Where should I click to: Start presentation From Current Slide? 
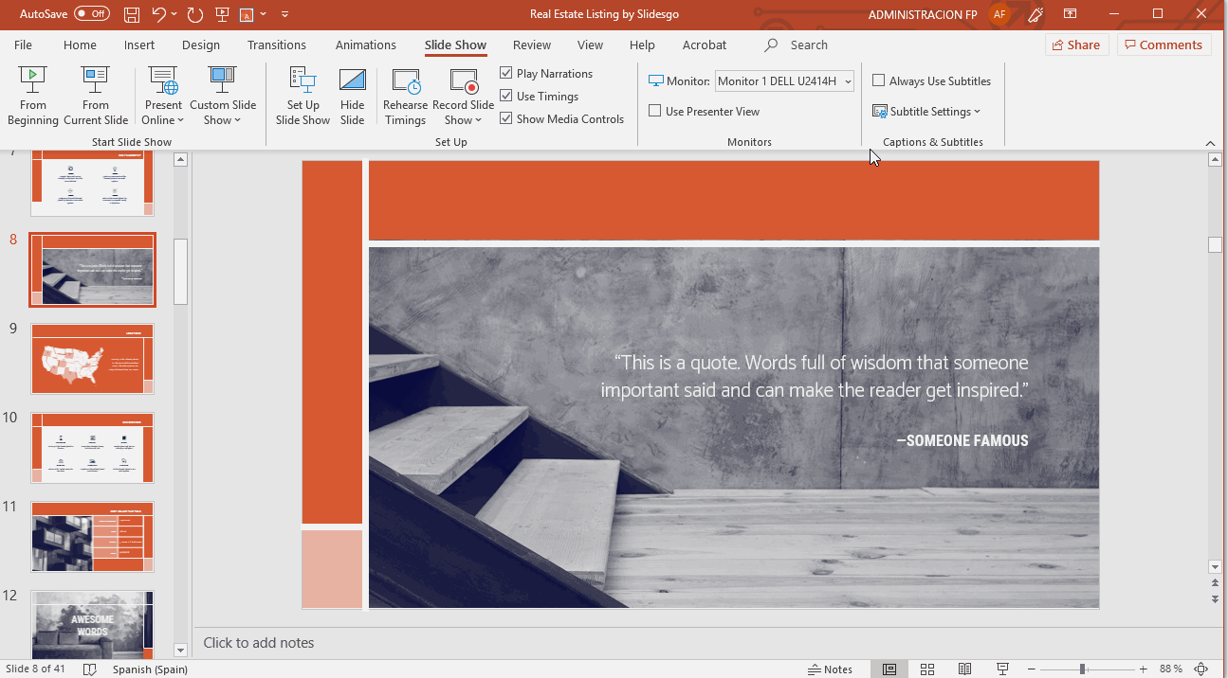pos(96,95)
